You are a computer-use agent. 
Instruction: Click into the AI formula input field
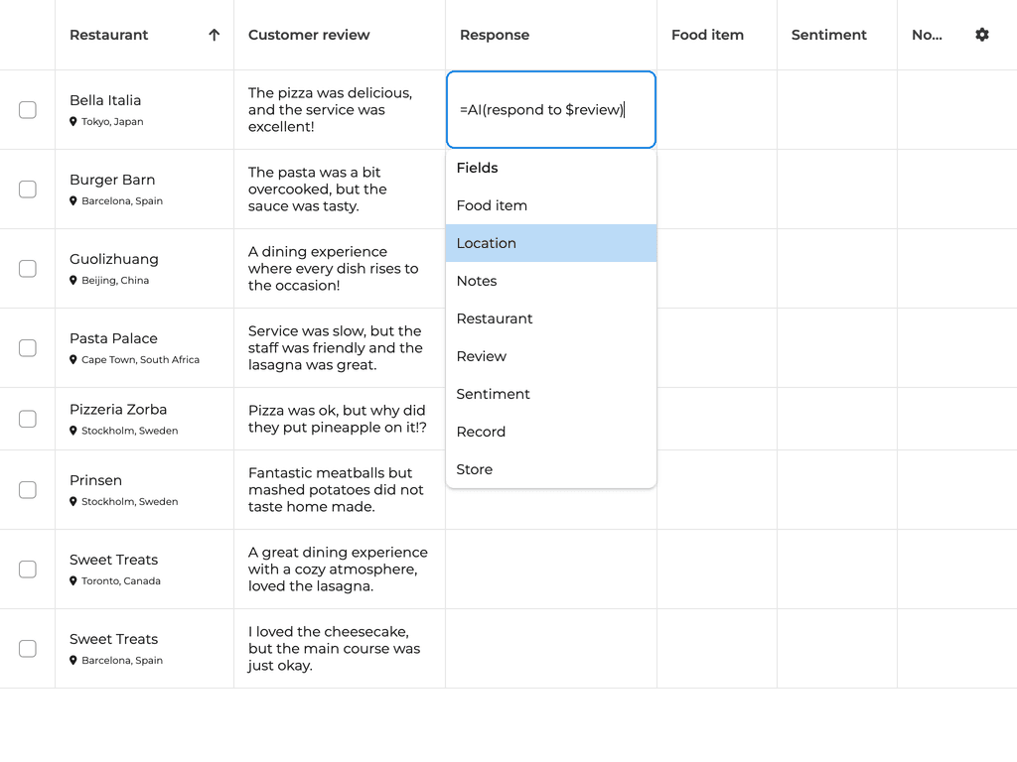550,110
